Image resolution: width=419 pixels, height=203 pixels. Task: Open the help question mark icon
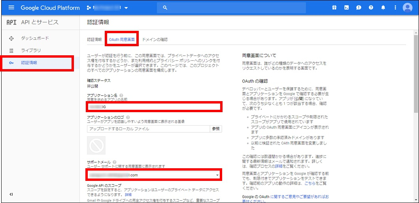point(371,8)
